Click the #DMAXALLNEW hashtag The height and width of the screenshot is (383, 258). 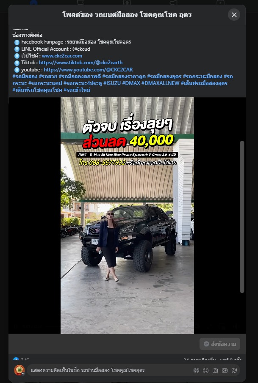160,83
